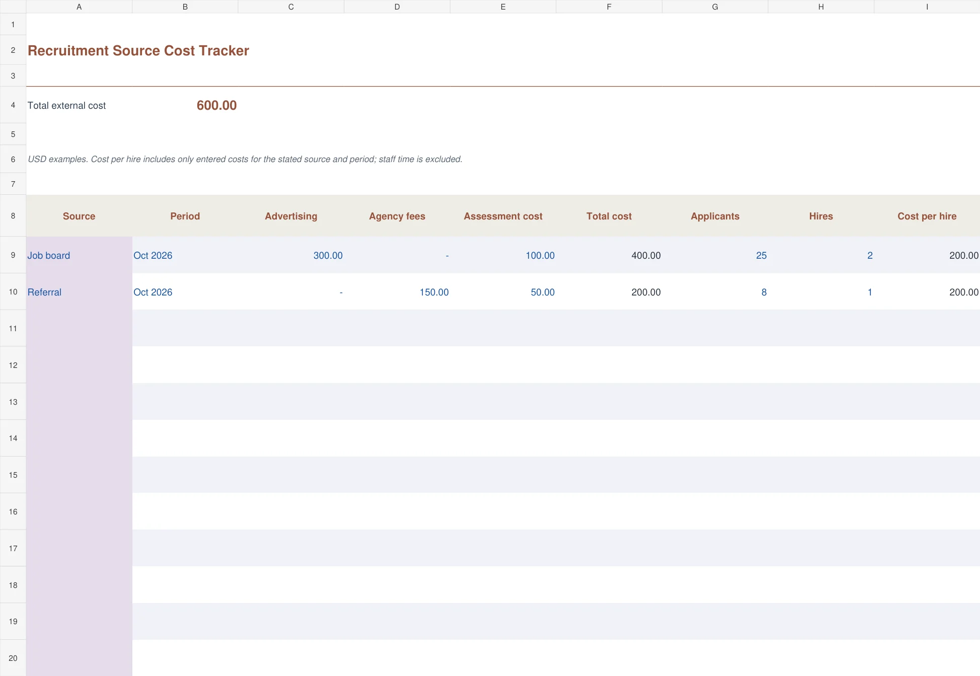Click the USD examples note text
This screenshot has height=676, width=980.
(x=245, y=159)
